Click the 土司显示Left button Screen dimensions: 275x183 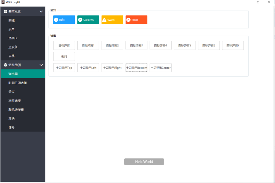point(88,68)
